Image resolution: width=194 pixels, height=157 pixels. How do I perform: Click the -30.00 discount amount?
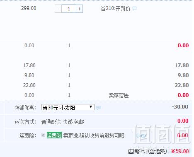(x=180, y=107)
